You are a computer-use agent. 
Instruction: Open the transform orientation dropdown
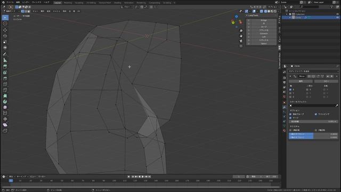pos(126,7)
